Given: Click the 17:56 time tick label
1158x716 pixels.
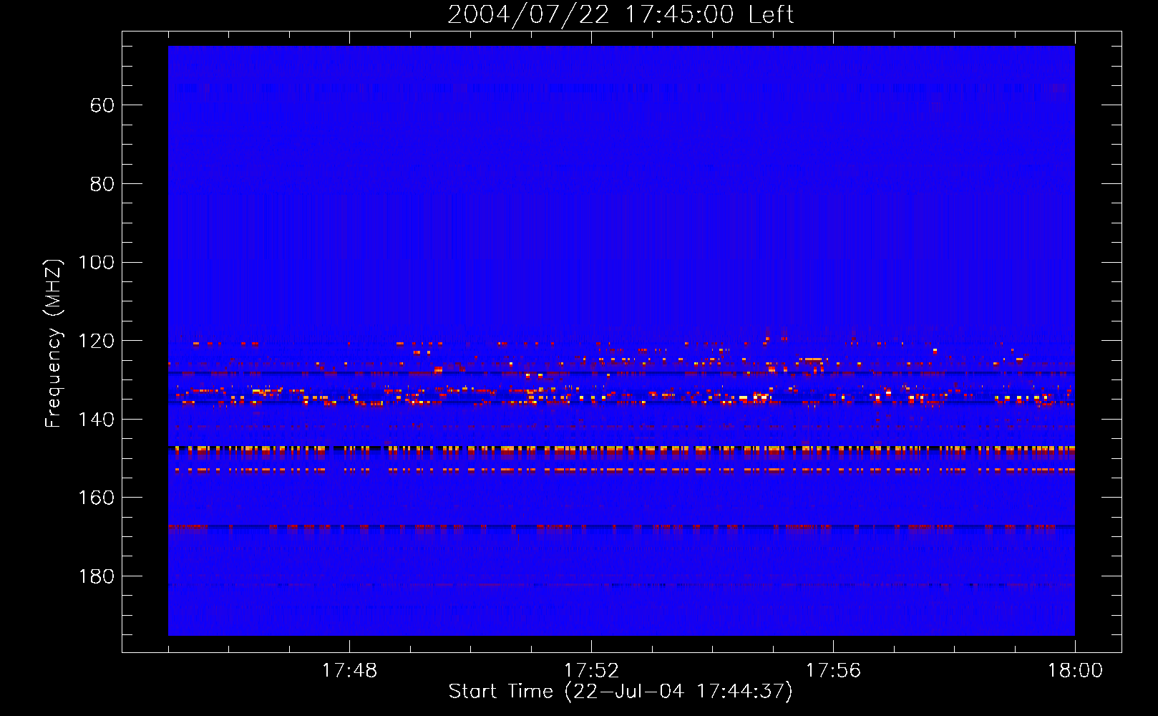Looking at the screenshot, I should pos(833,671).
